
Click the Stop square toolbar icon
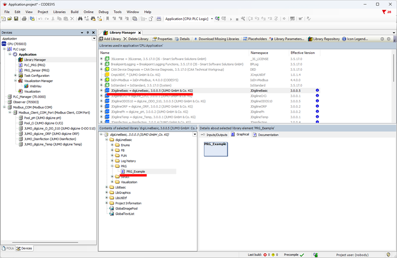tap(237, 19)
